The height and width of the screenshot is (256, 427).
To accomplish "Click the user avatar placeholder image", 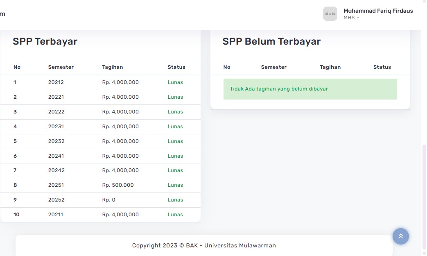I will pos(330,14).
